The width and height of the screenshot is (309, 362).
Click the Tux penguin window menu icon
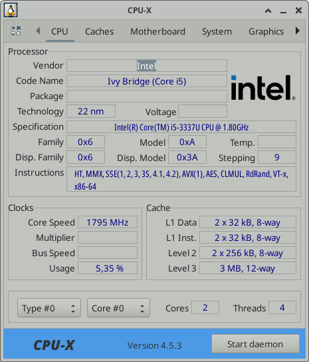tap(11, 10)
